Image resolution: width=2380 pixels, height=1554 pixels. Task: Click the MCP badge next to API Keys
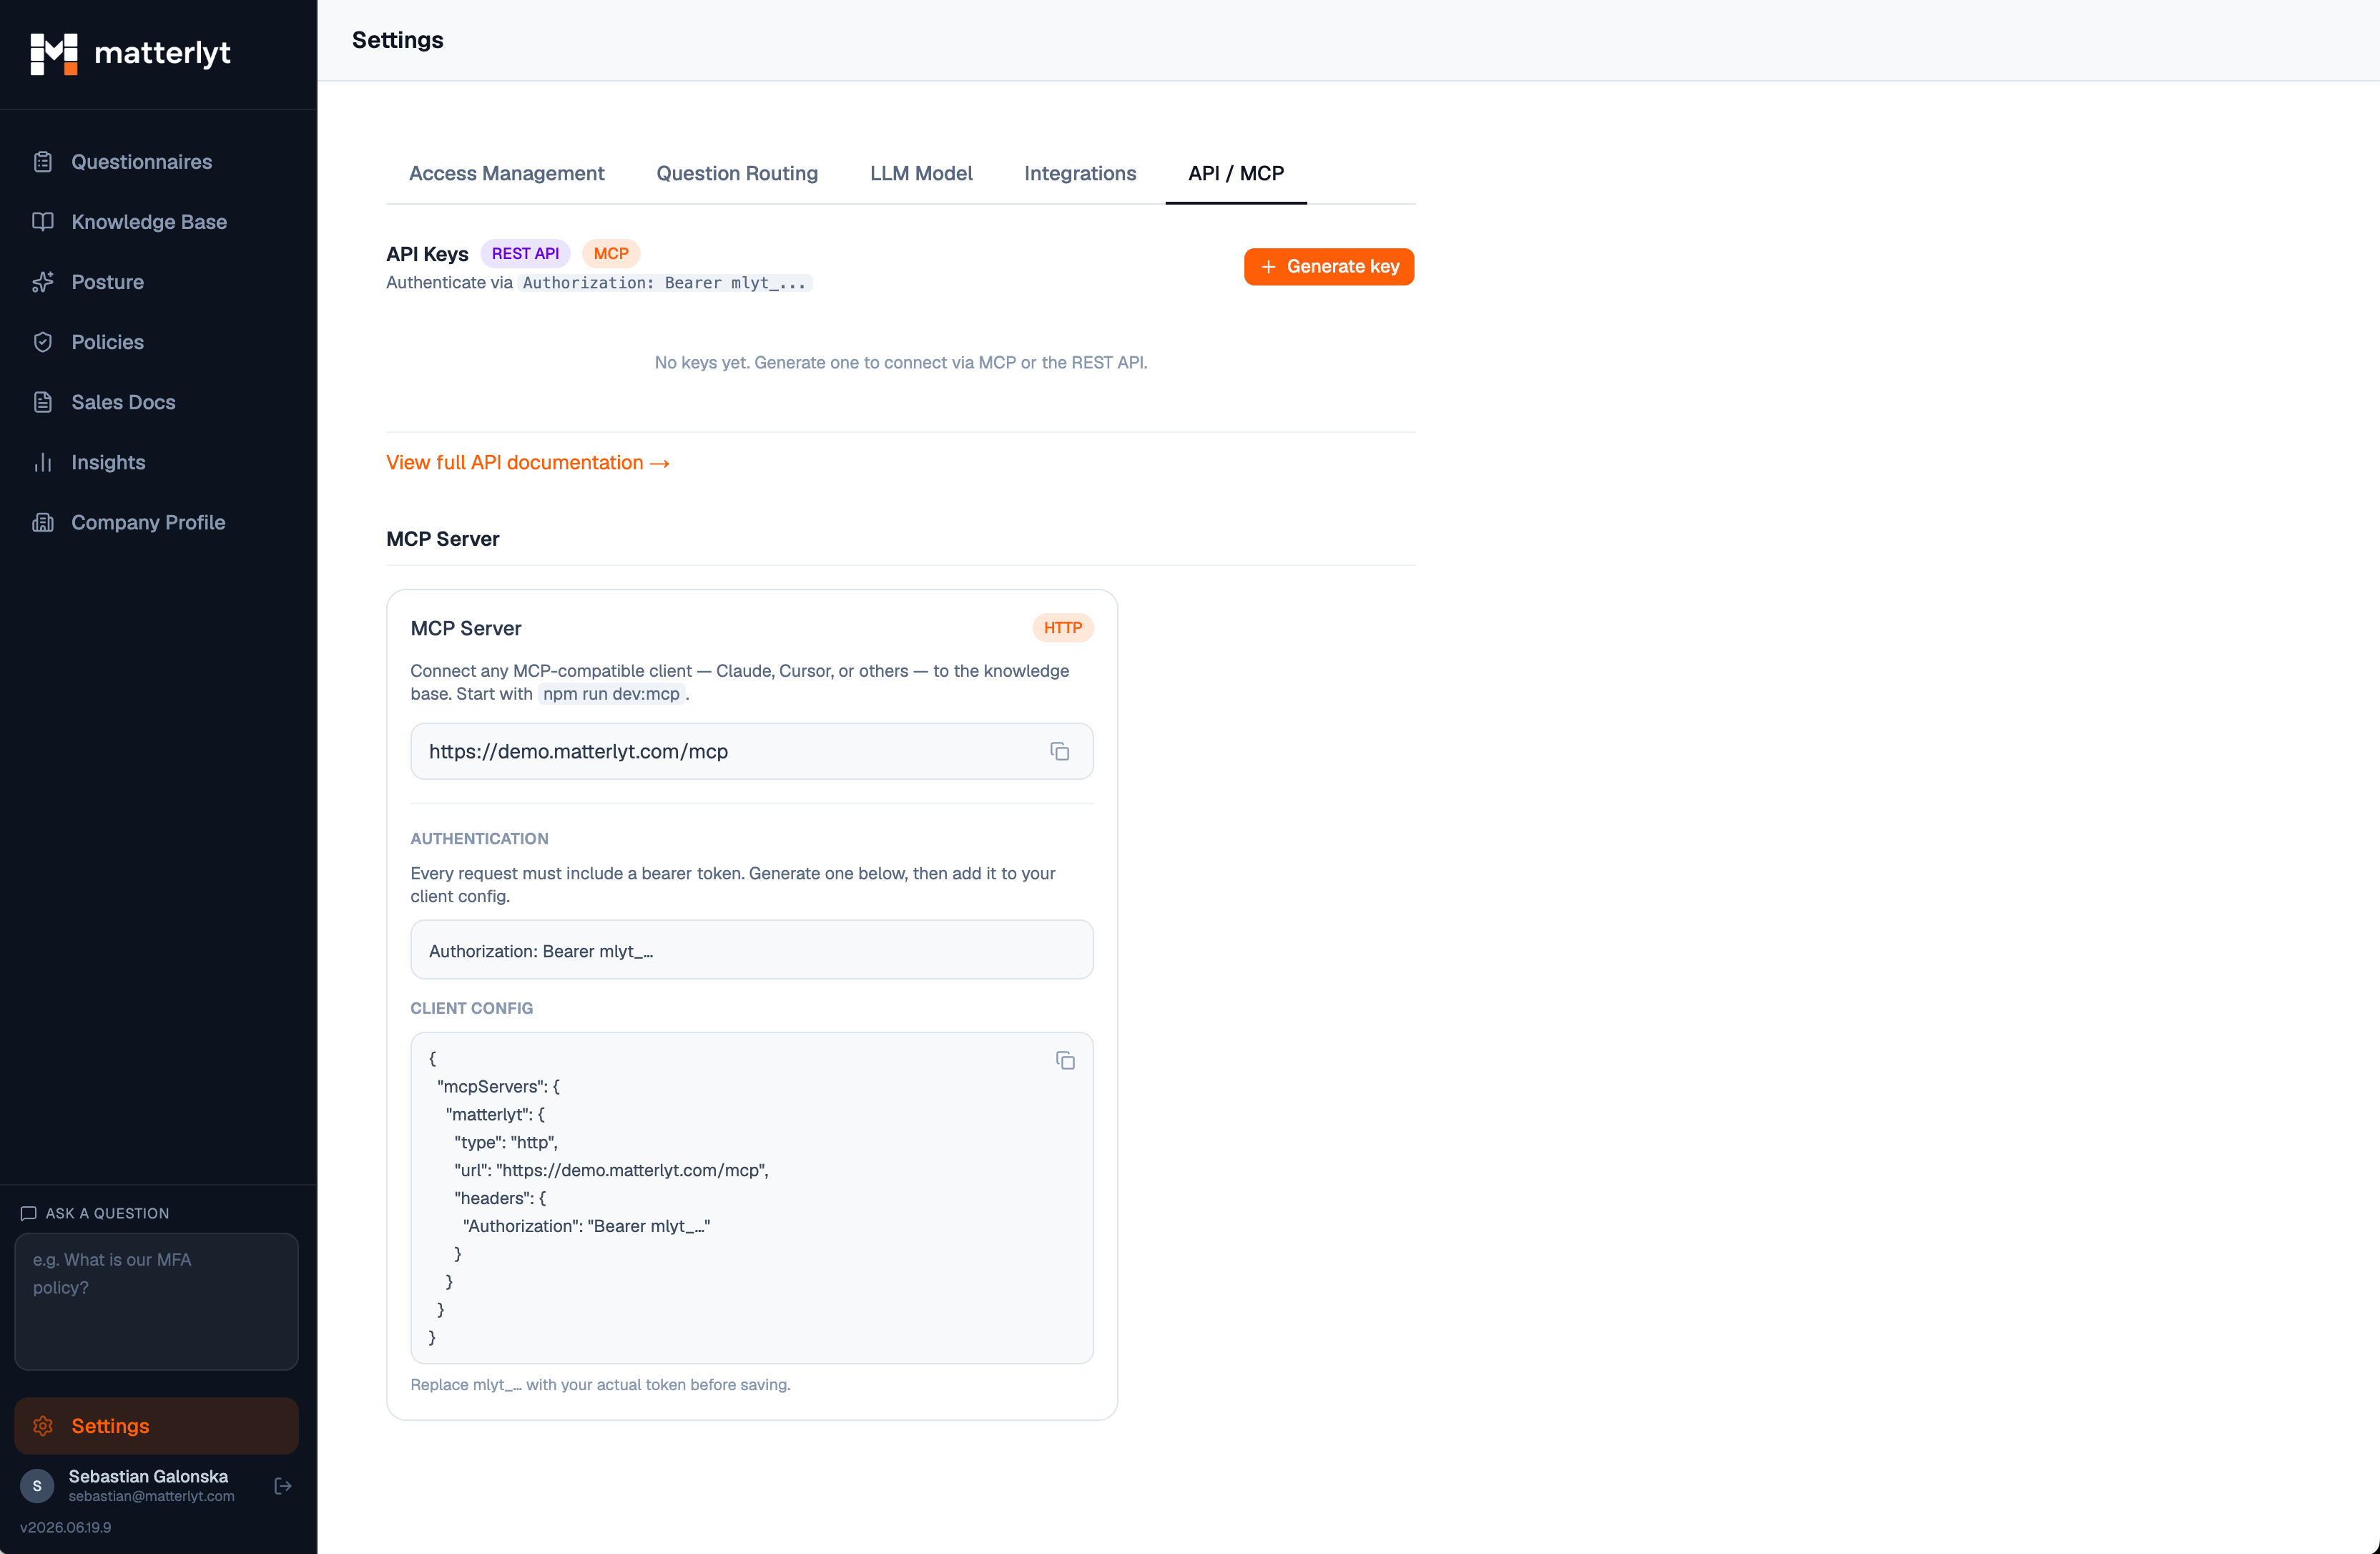tap(611, 254)
